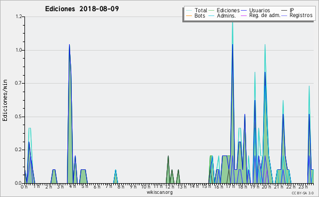Click the Reg. de adm. magenta line swatch
Screen dimensions: 319x197
[244, 15]
